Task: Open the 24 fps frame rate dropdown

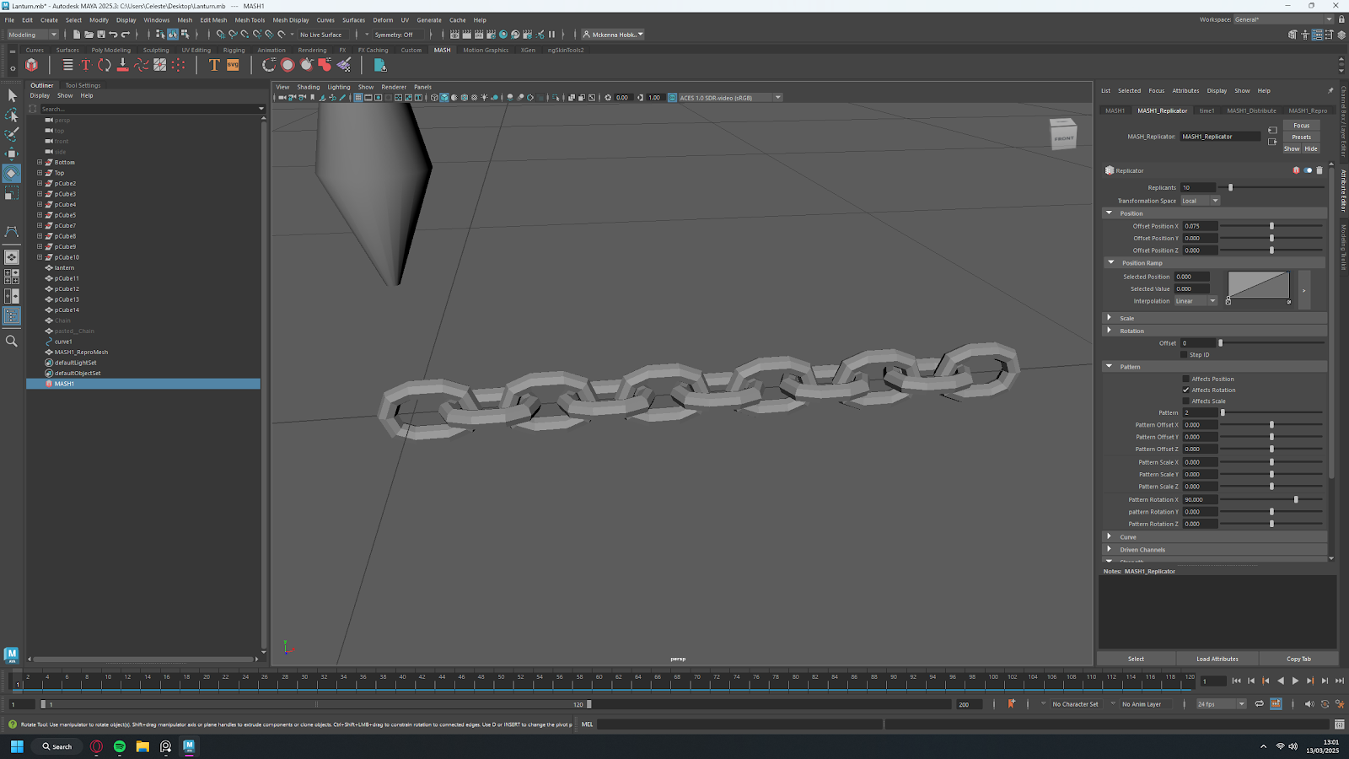Action: [x=1220, y=704]
